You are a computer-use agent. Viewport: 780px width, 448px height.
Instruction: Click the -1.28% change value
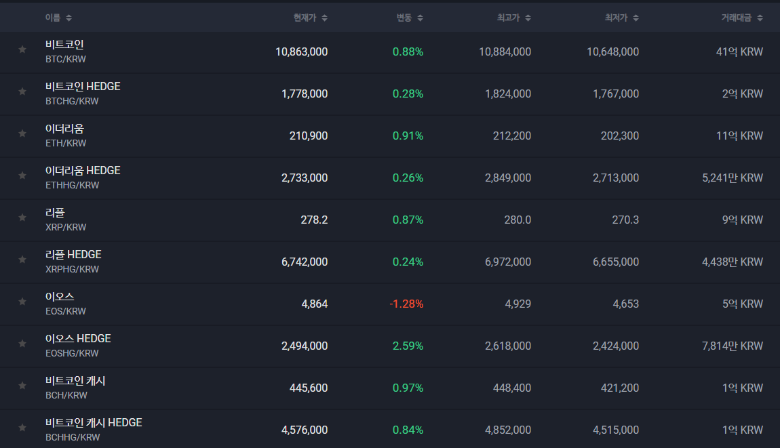click(x=406, y=304)
